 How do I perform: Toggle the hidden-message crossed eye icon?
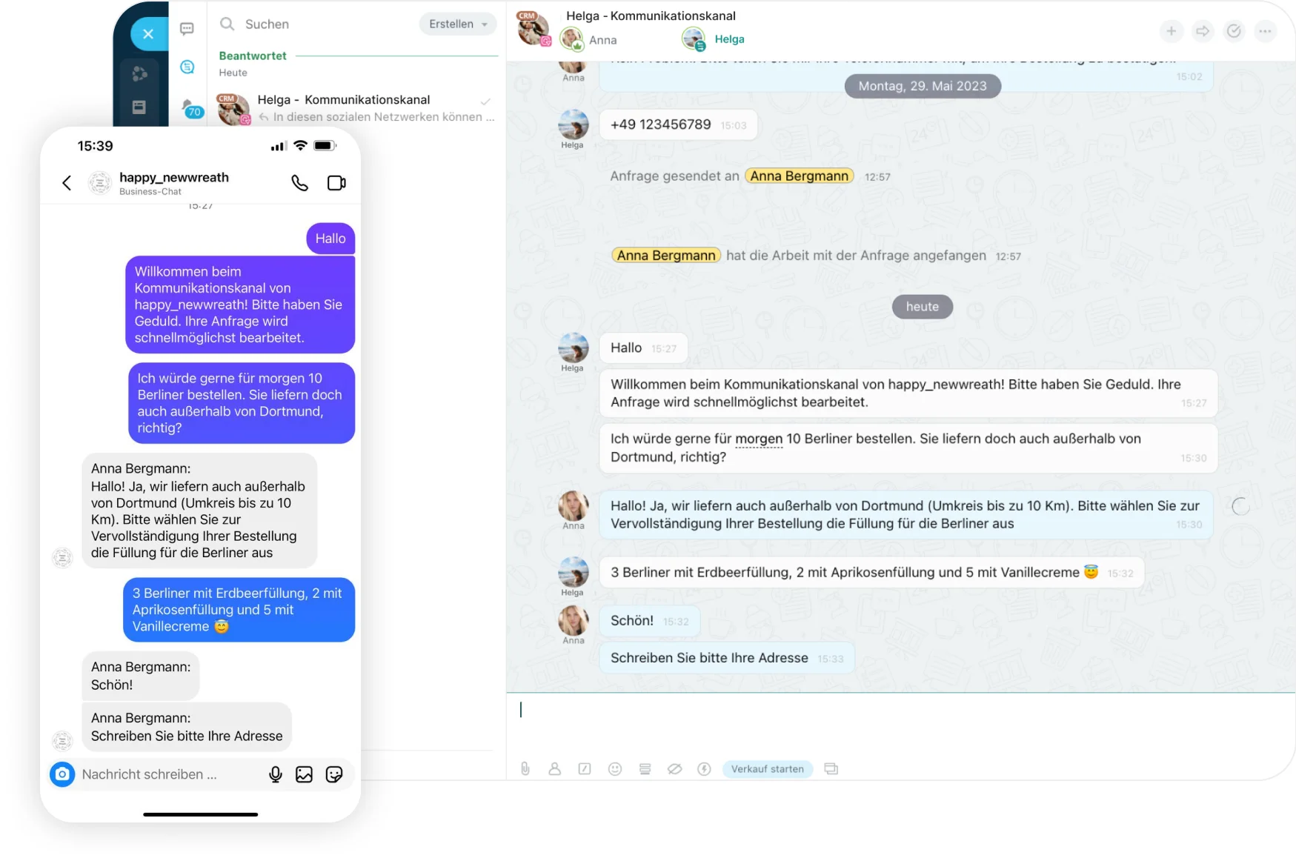coord(674,769)
